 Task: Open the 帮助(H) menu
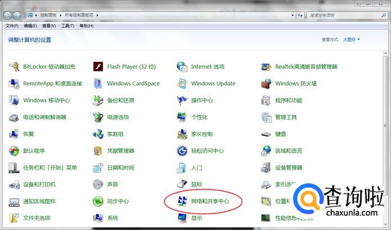click(x=87, y=26)
